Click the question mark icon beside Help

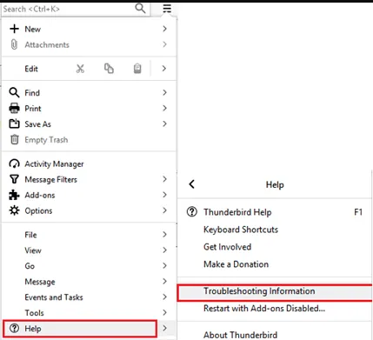(14, 329)
